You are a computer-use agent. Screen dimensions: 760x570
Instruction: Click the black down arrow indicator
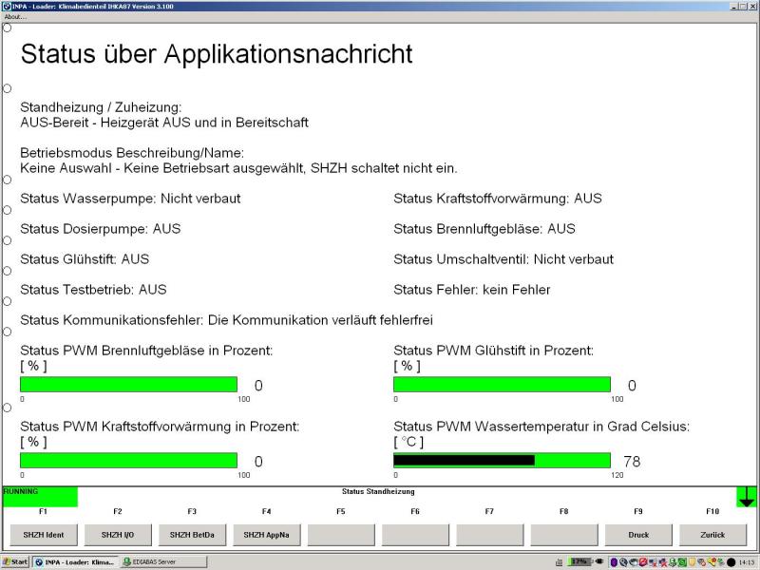(747, 497)
